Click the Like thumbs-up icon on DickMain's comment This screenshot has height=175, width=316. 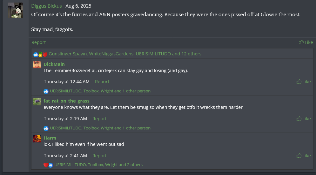[299, 82]
